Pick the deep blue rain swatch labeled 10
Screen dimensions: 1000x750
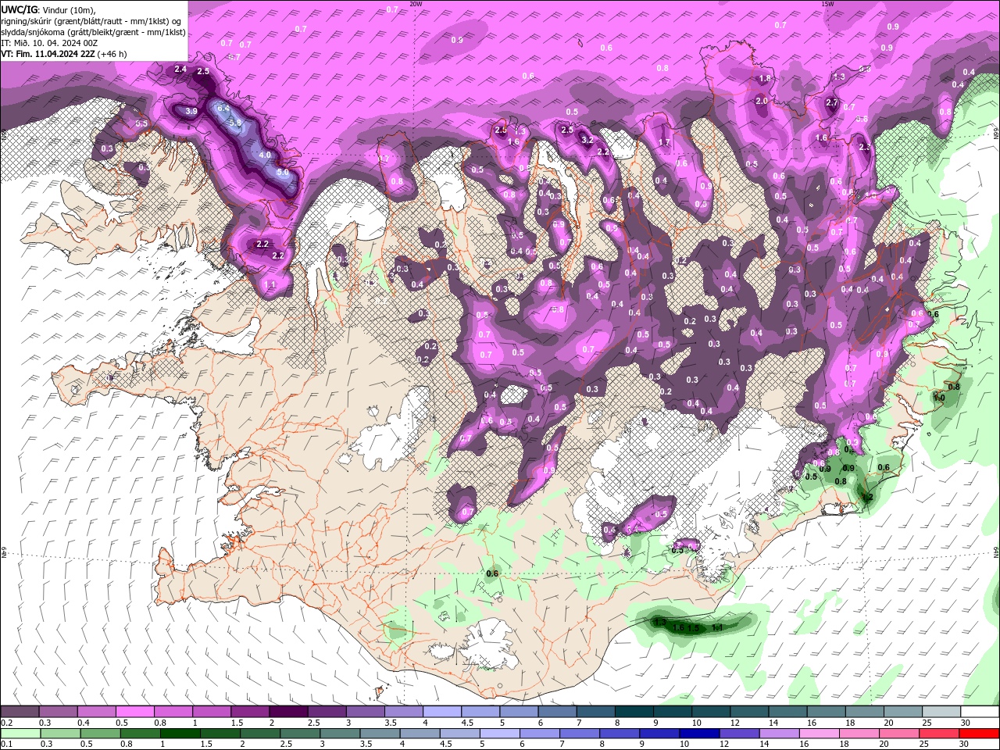pyautogui.click(x=698, y=734)
